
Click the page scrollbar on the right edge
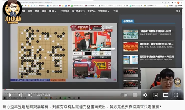pos(183,34)
